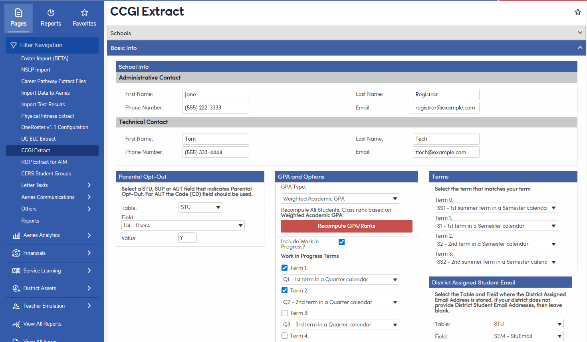Click the View All Reports chart icon
Screen dimensions: 587x342
[x=16, y=324]
